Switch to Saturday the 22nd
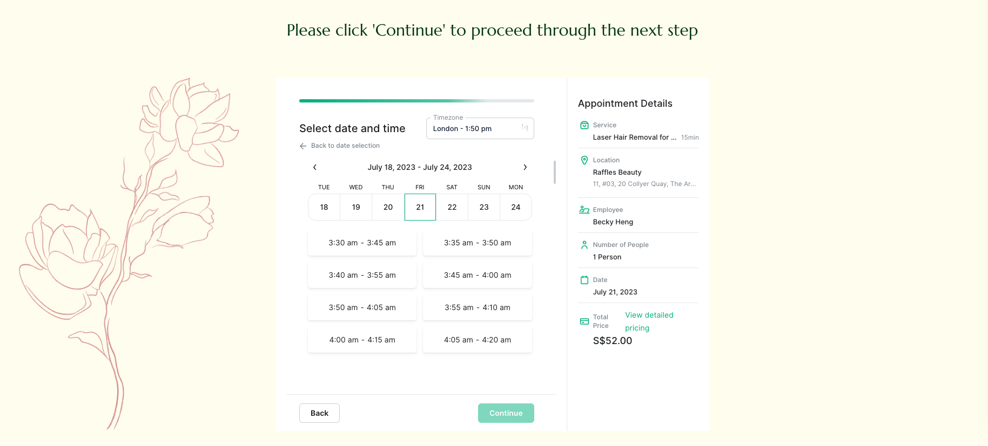This screenshot has height=446, width=988. (452, 207)
